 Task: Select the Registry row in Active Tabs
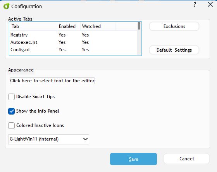pos(73,35)
